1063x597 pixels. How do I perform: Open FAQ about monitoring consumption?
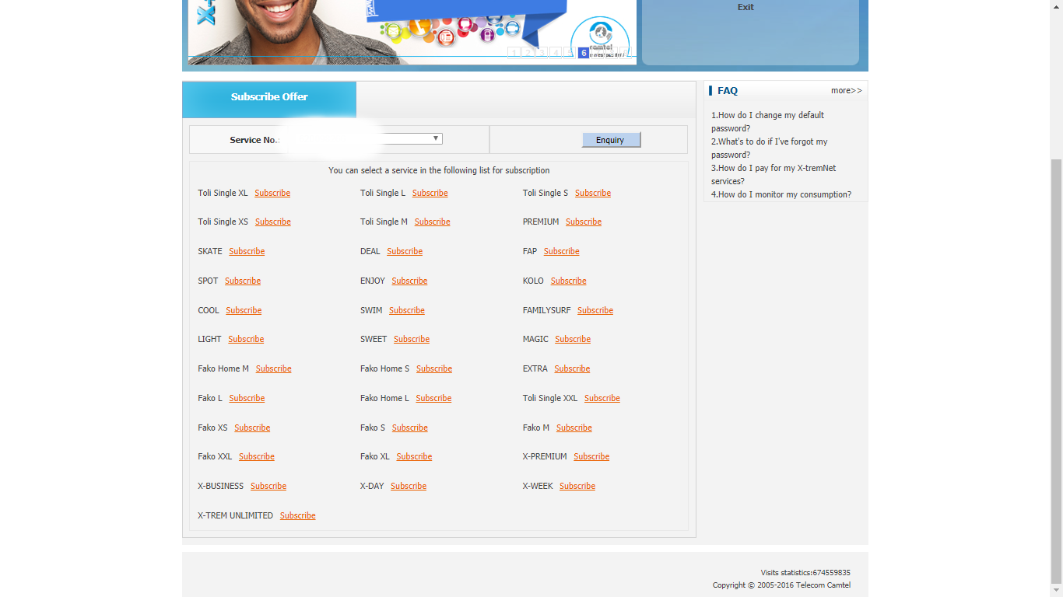[781, 194]
